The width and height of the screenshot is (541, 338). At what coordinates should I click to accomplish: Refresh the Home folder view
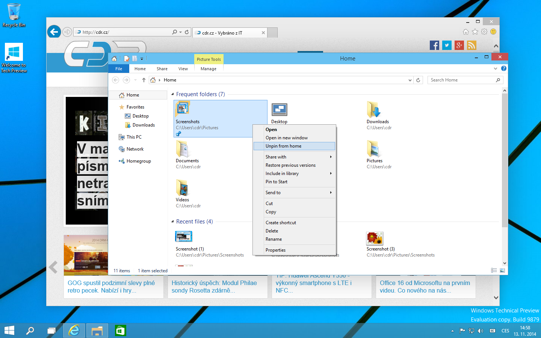[x=418, y=80]
